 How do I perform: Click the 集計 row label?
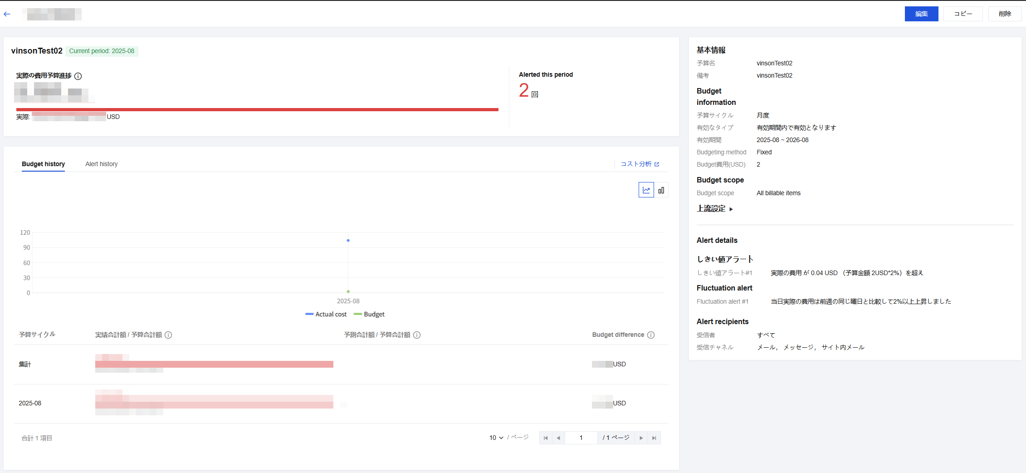click(25, 365)
